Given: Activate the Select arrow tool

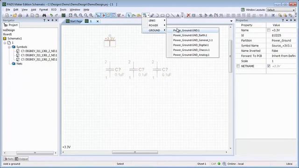Looking at the screenshot, I should pyautogui.click(x=129, y=15).
